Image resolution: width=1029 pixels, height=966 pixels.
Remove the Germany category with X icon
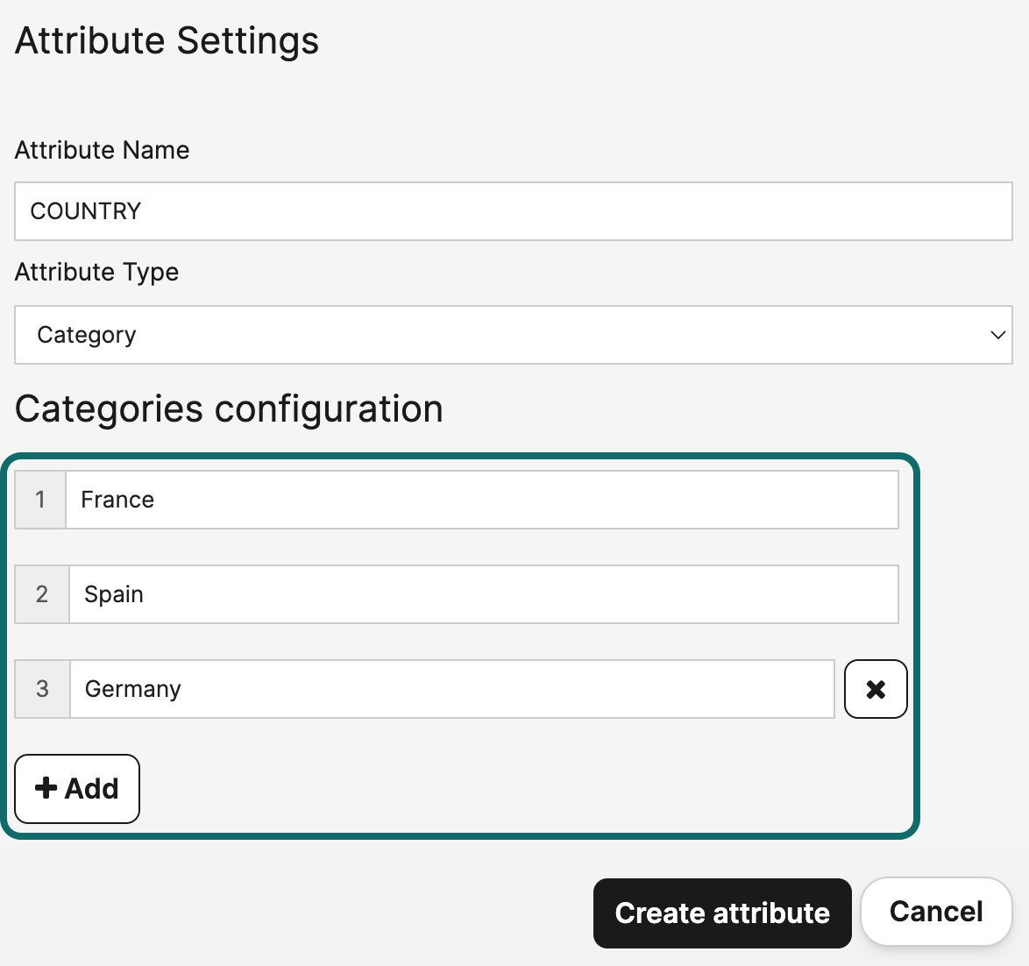pyautogui.click(x=875, y=689)
